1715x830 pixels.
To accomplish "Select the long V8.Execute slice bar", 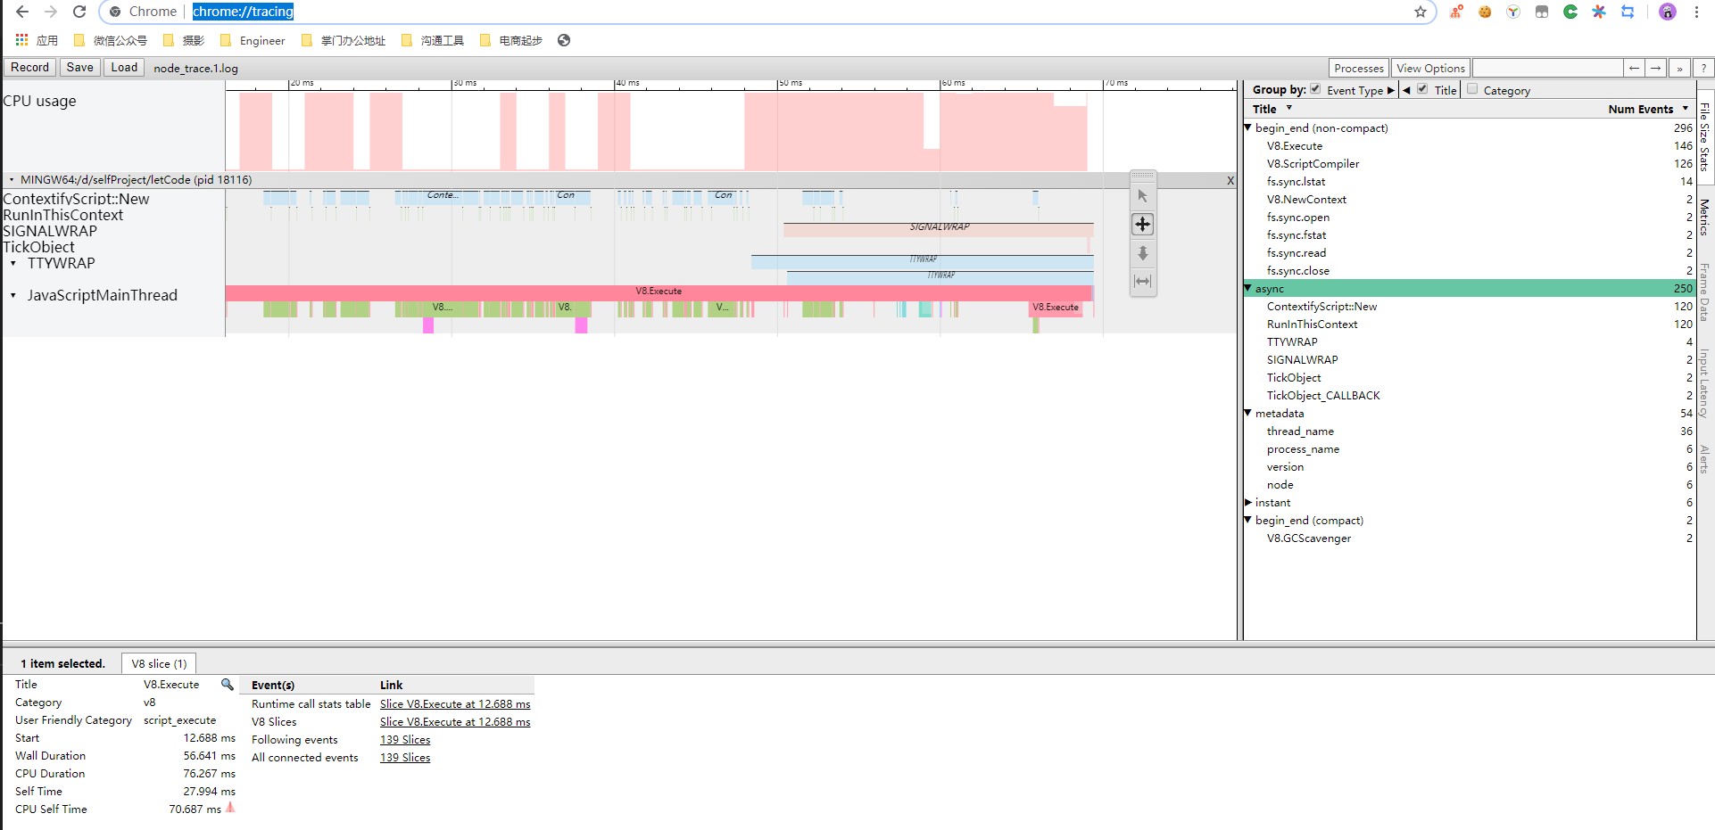I will tap(659, 292).
